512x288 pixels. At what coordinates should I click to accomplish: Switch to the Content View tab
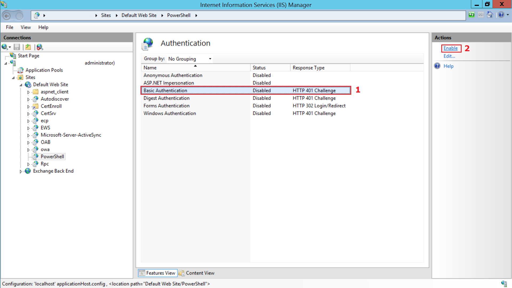pyautogui.click(x=197, y=273)
